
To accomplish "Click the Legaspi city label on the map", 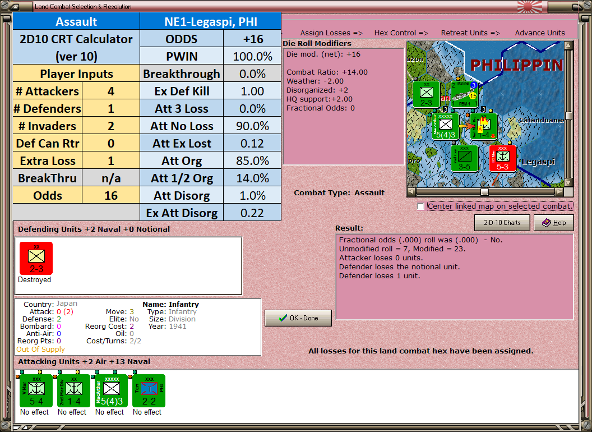I will click(x=538, y=162).
